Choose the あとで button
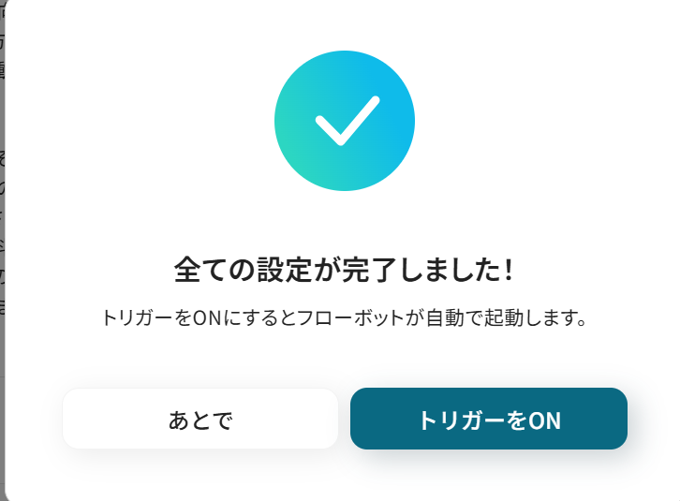680x501 pixels. tap(200, 419)
